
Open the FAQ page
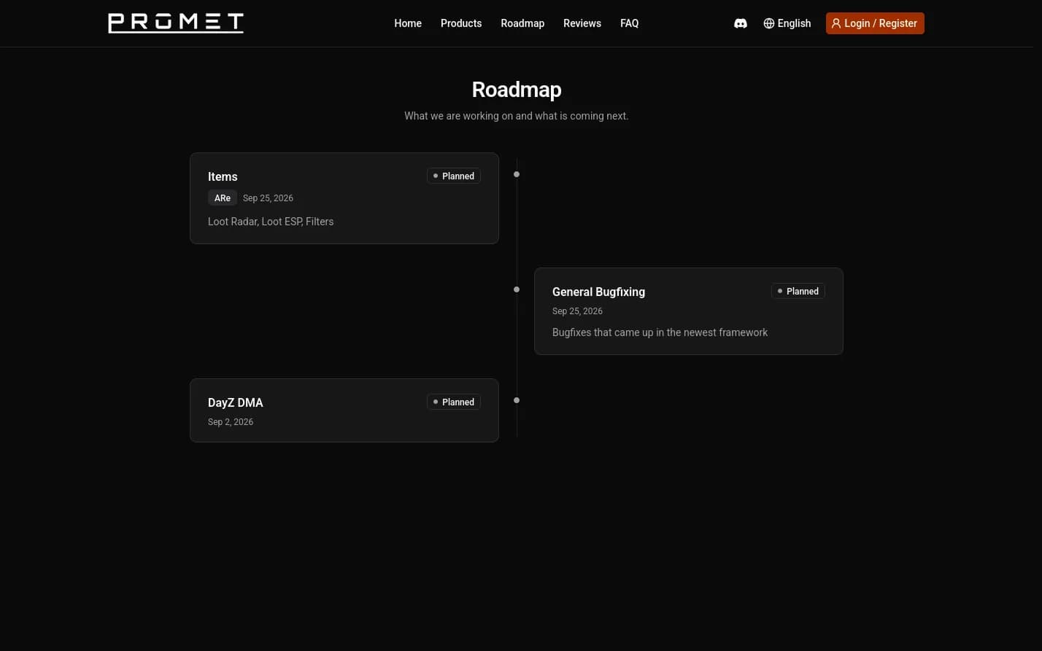(629, 23)
